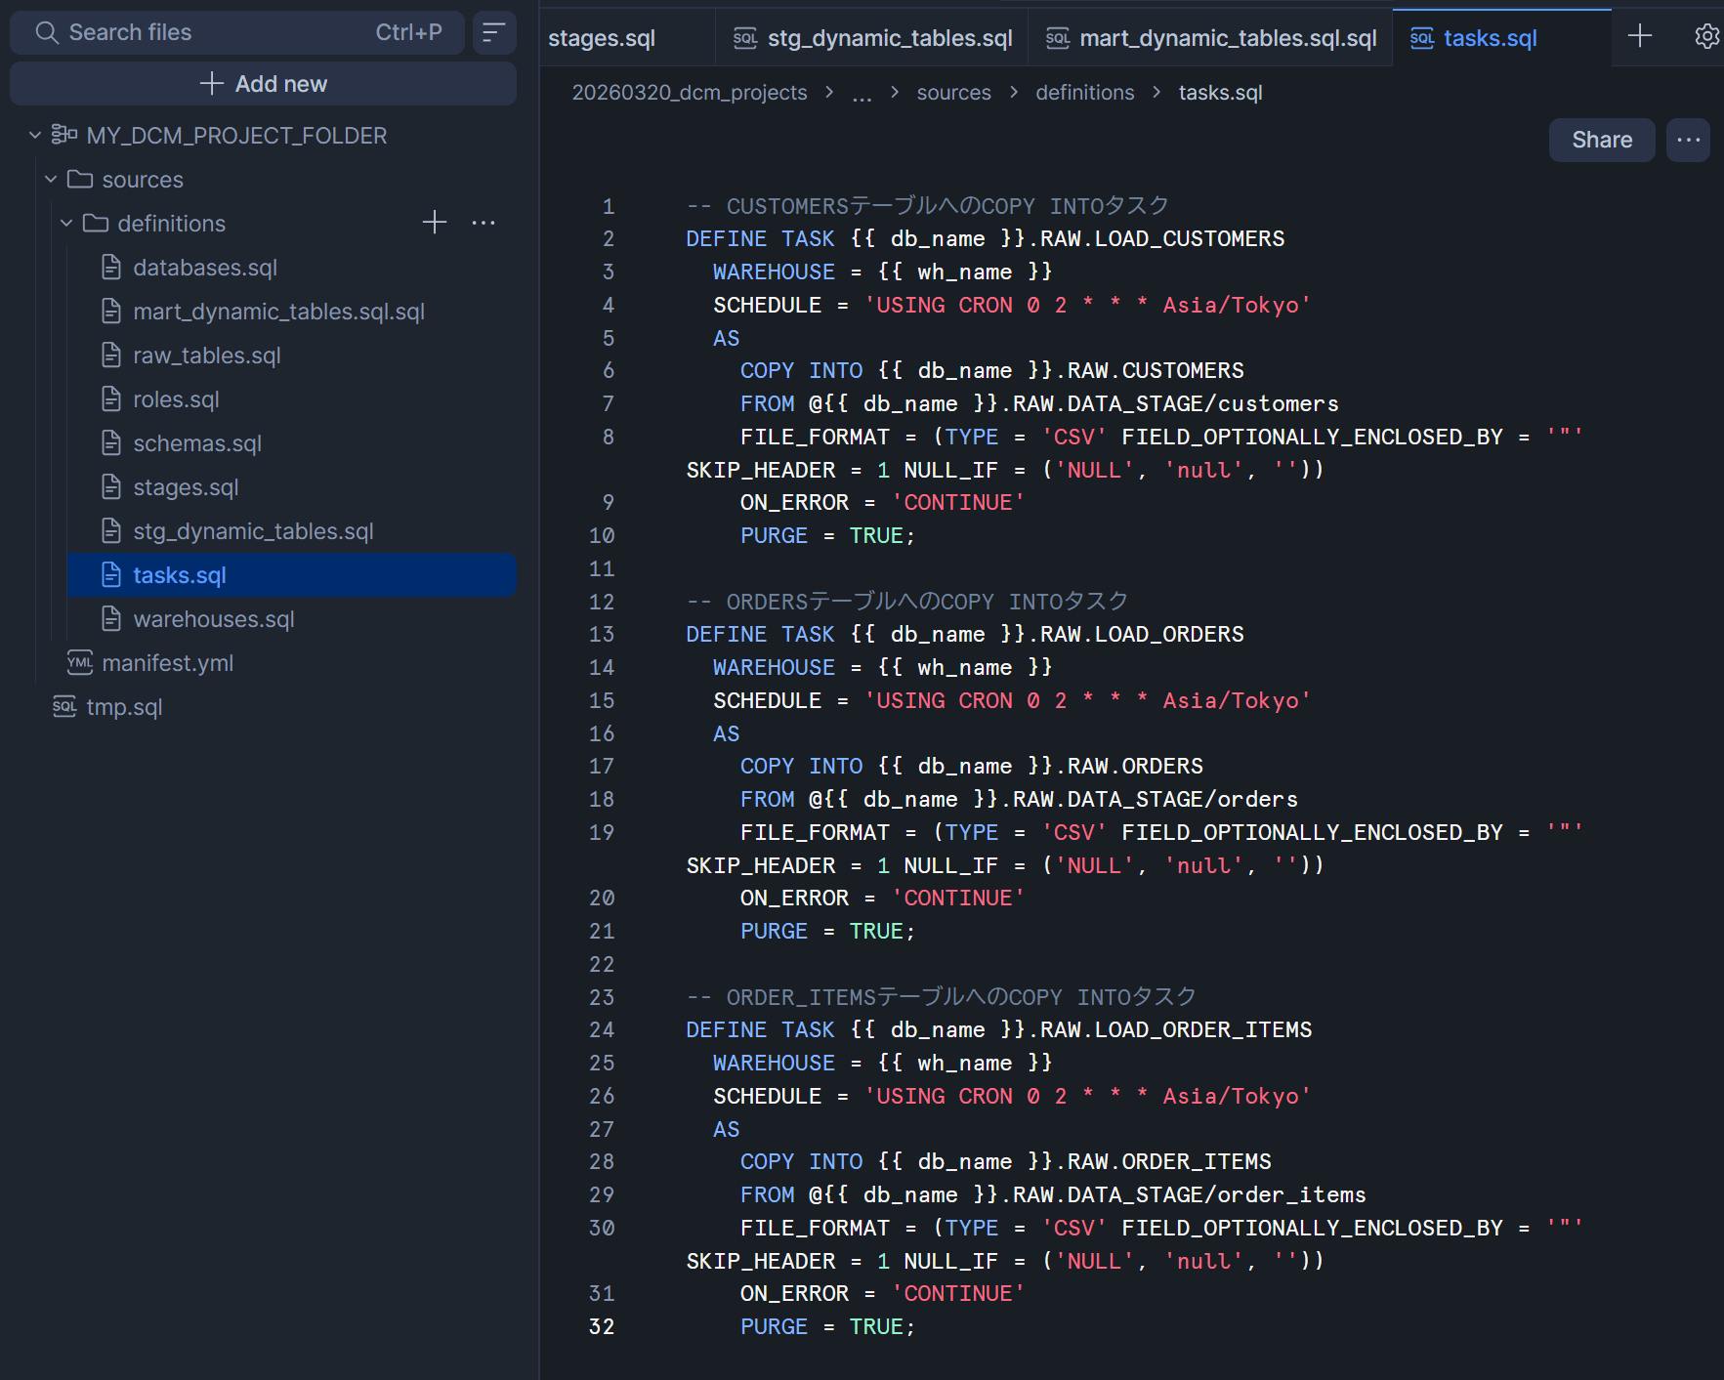
Task: Click the plus icon to open new tab
Action: pos(1640,37)
